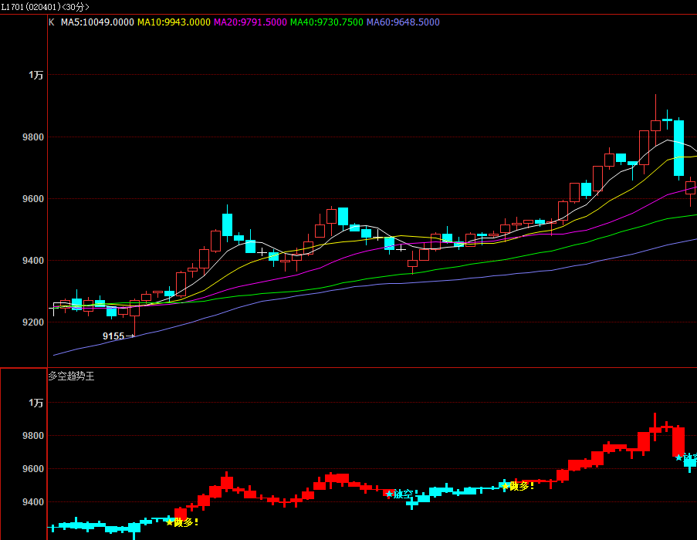The image size is (697, 540).
Task: Click the 9800 price axis label in the main chart
Action: point(33,137)
